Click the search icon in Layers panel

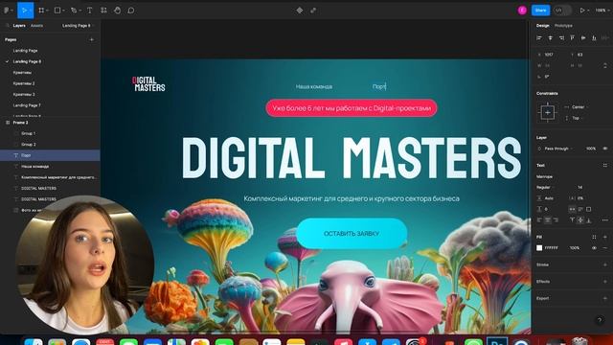click(7, 26)
